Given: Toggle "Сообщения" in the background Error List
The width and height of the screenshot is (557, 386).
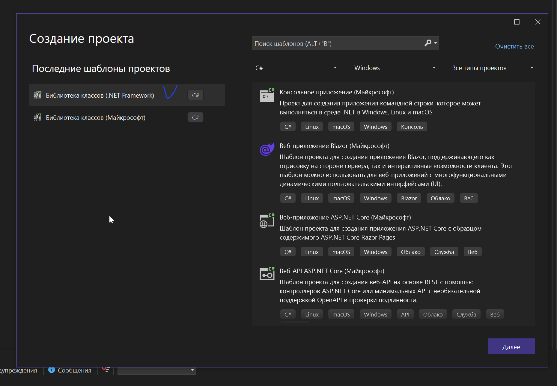Looking at the screenshot, I should [x=70, y=370].
